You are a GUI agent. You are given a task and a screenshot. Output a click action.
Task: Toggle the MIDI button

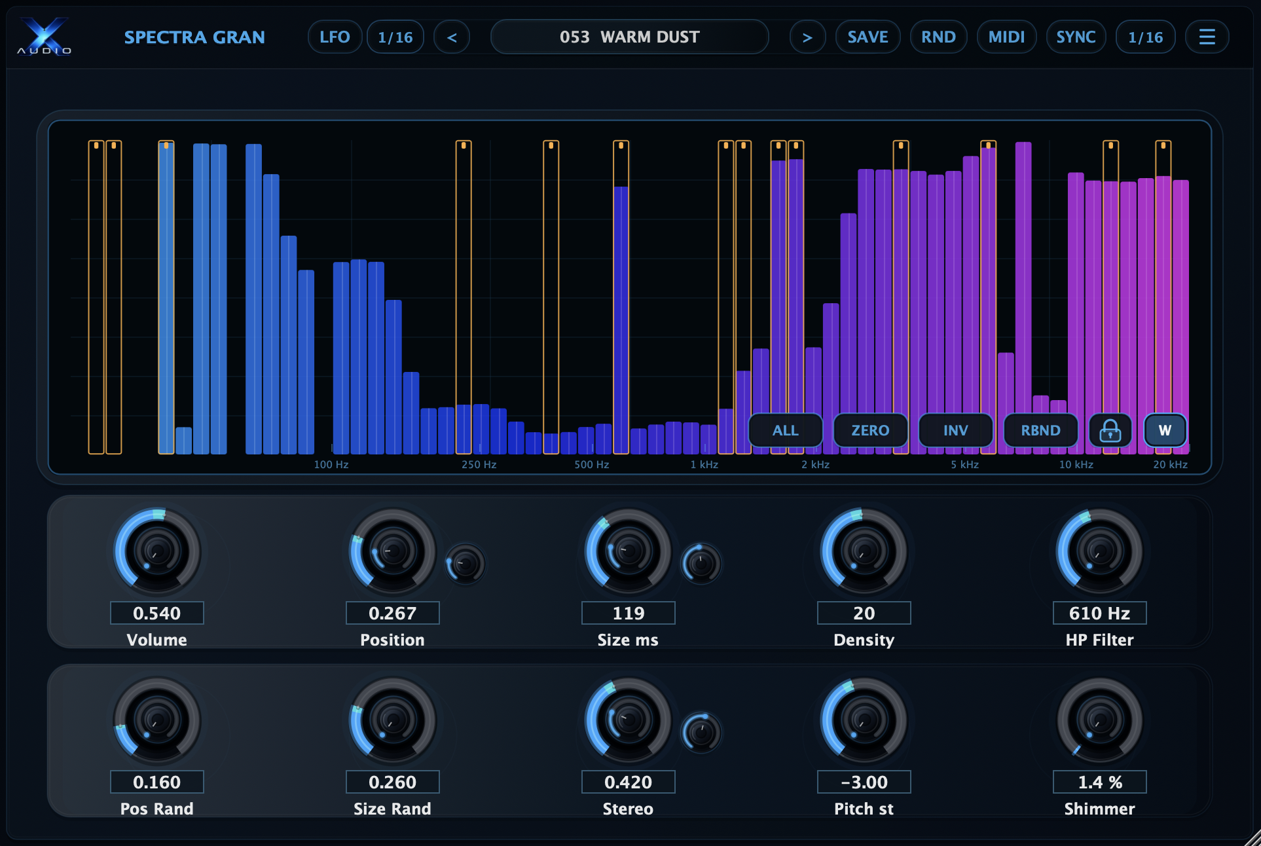coord(1006,37)
